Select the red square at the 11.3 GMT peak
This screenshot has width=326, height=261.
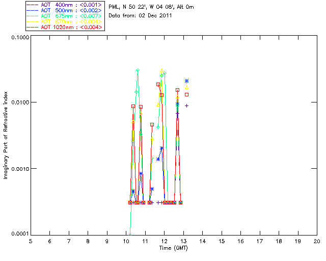coord(152,124)
